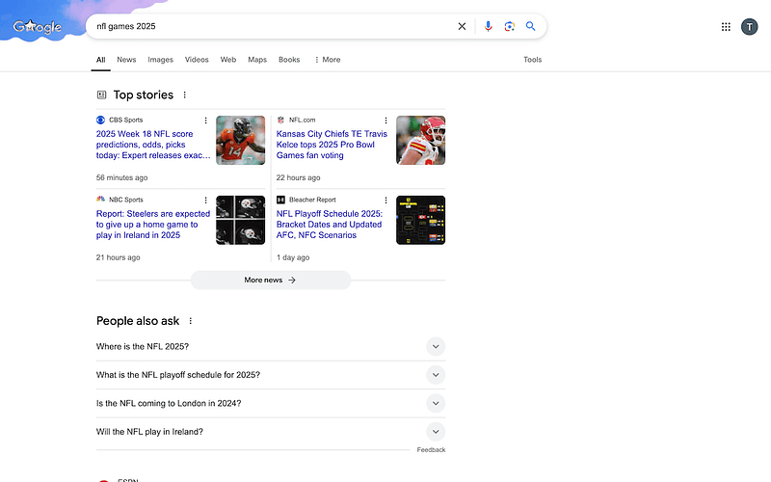771x482 pixels.
Task: Open the NFL Playoff Schedule 2025 bracket article
Action: point(330,225)
